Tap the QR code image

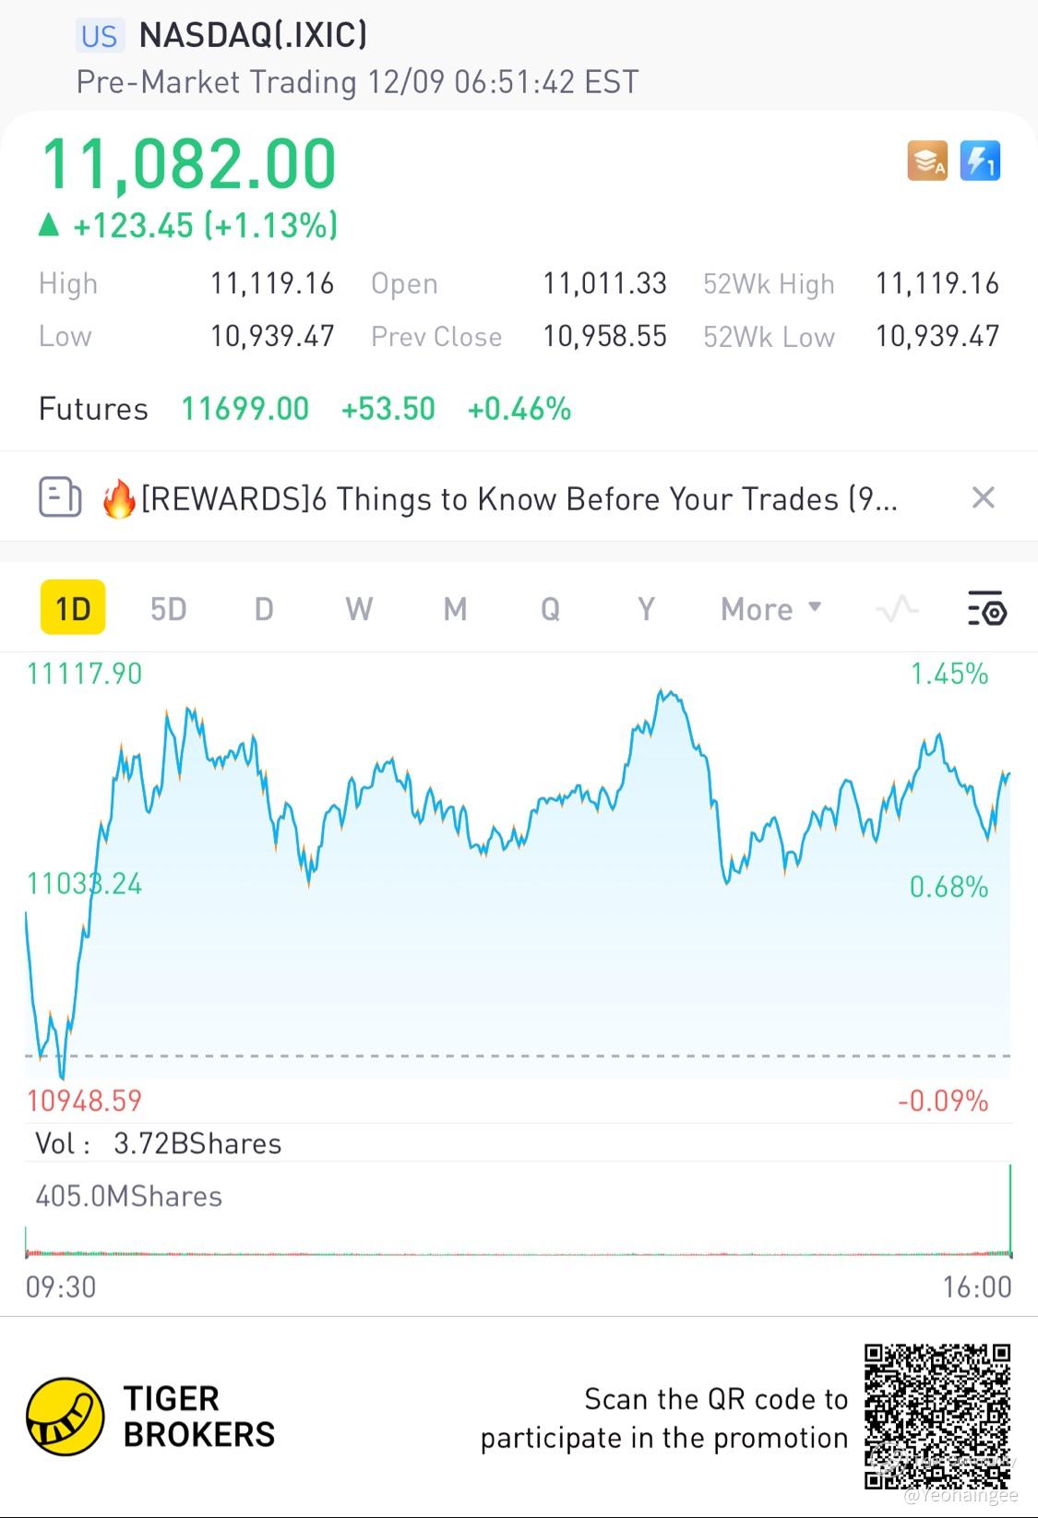coord(937,1416)
